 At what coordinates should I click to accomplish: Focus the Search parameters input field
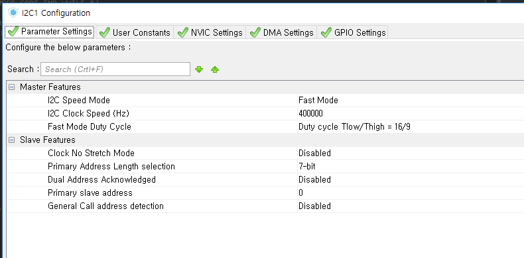tap(115, 69)
